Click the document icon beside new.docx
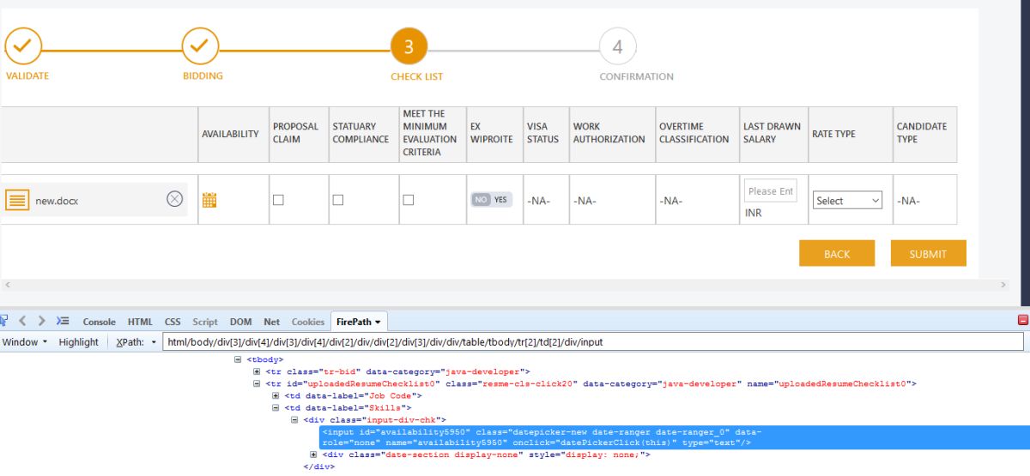The image size is (1030, 476). [17, 200]
